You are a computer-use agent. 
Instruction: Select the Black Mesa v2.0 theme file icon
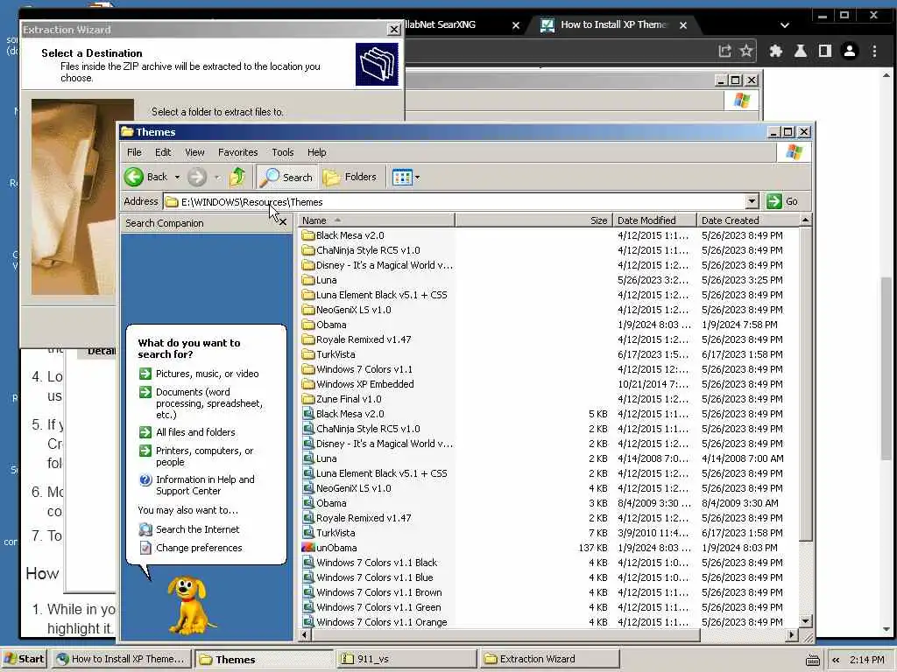pyautogui.click(x=308, y=414)
